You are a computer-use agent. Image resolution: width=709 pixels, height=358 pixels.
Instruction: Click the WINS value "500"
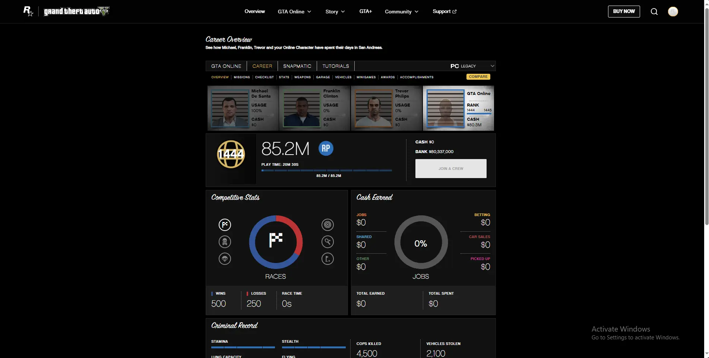219,304
